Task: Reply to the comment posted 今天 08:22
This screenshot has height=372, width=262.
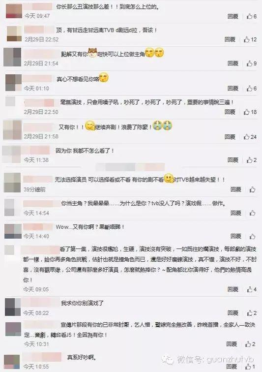Action: [x=233, y=313]
